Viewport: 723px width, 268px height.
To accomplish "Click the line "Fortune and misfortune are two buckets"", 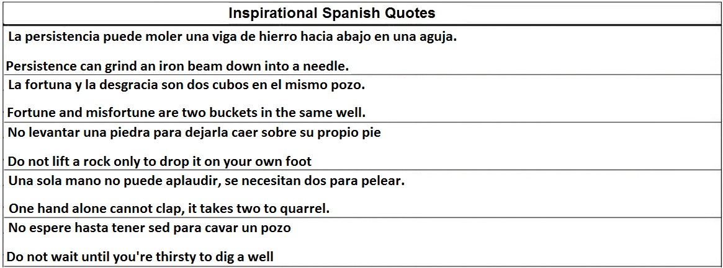I will [186, 113].
